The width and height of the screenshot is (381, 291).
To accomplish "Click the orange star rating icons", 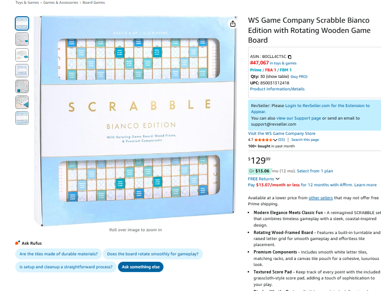I will (x=263, y=139).
